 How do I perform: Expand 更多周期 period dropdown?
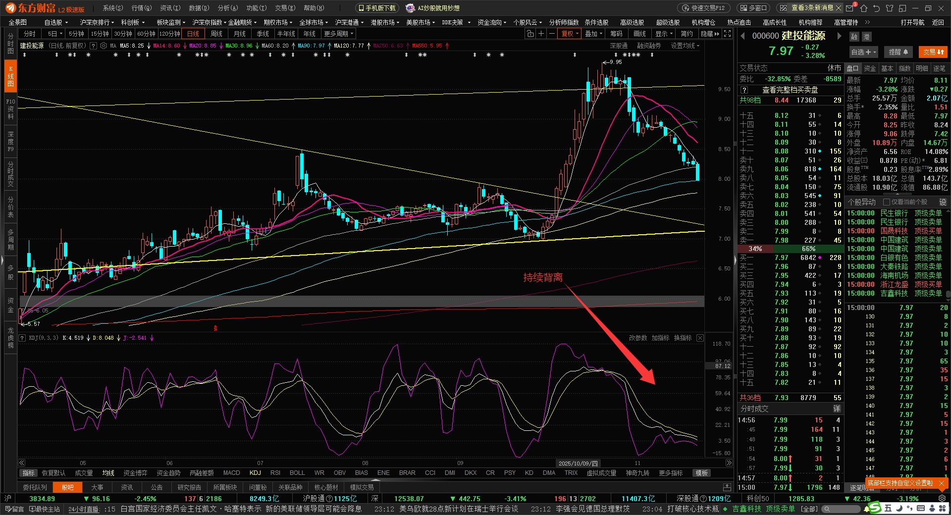click(x=339, y=34)
